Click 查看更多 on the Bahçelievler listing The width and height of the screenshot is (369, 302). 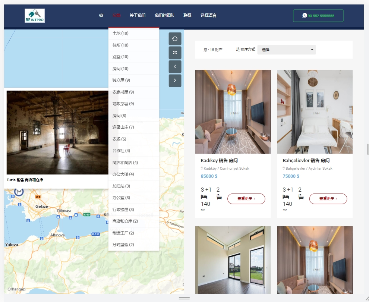[x=328, y=199]
